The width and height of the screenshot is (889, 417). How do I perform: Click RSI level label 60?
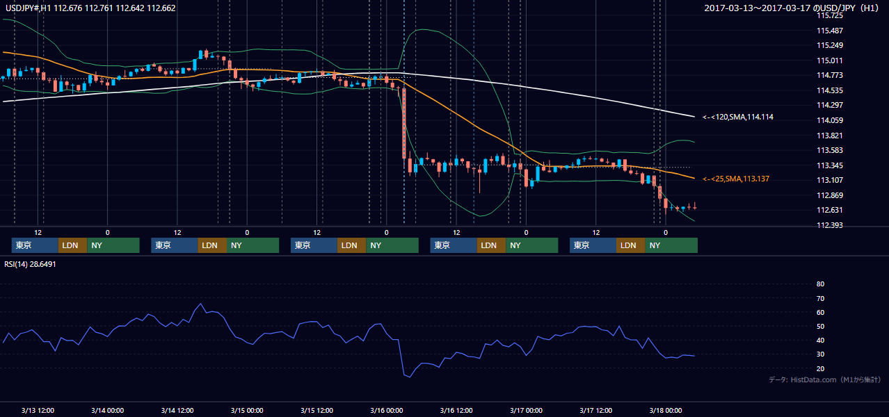tap(820, 312)
